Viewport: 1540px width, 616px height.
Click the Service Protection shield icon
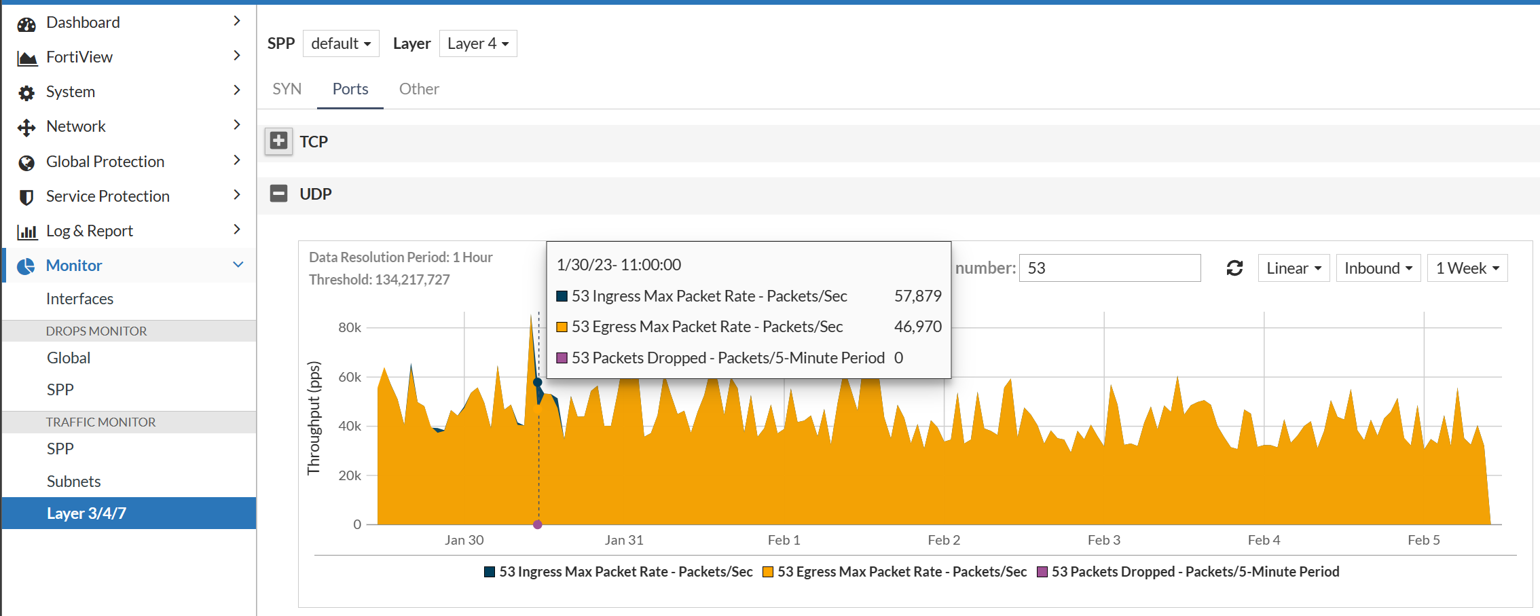(26, 196)
